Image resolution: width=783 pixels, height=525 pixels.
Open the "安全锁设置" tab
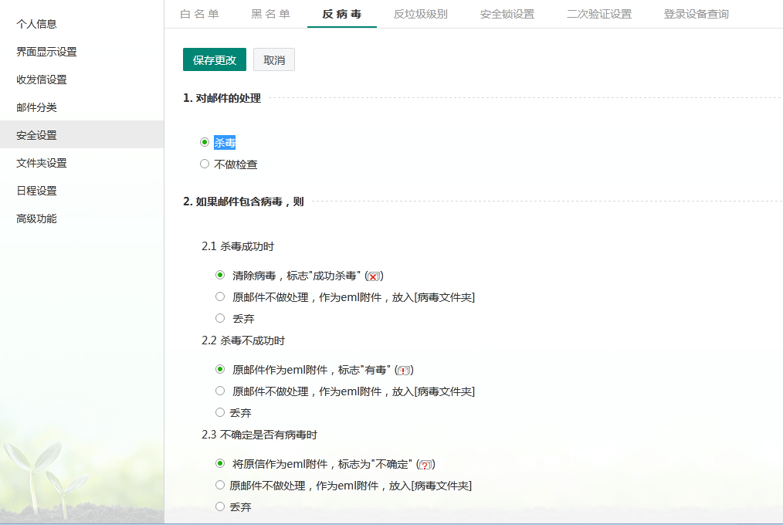(507, 14)
